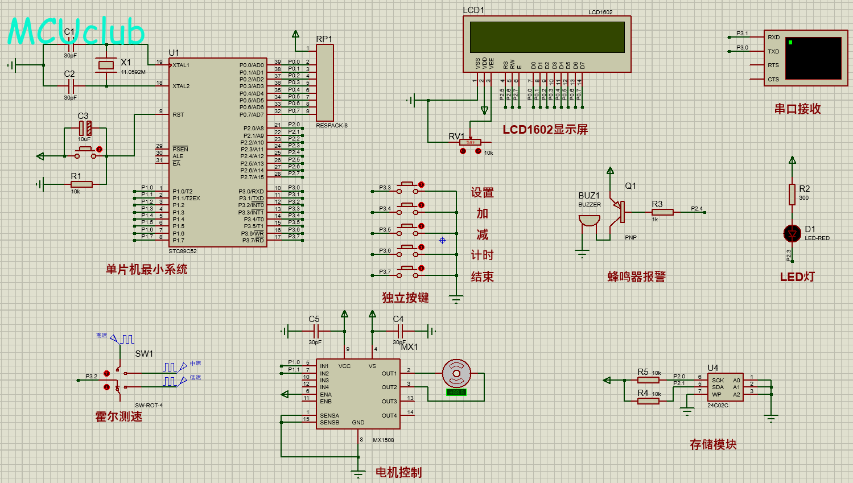This screenshot has width=853, height=483.
Task: Toggle latch dot on the 加 (P3.4) button
Action: 421,205
